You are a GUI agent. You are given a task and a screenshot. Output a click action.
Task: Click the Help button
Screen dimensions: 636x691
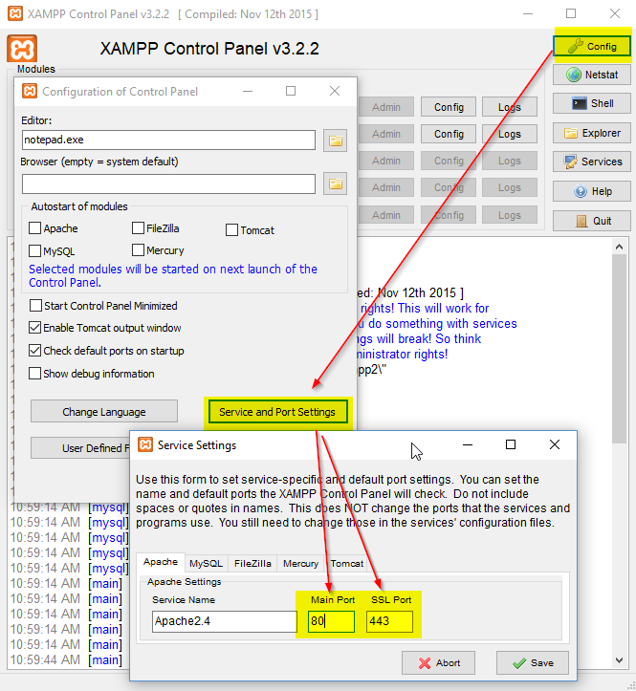592,191
